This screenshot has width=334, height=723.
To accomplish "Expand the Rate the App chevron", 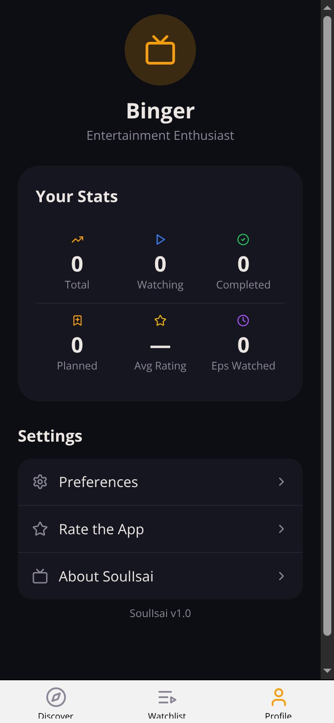I will tap(281, 529).
